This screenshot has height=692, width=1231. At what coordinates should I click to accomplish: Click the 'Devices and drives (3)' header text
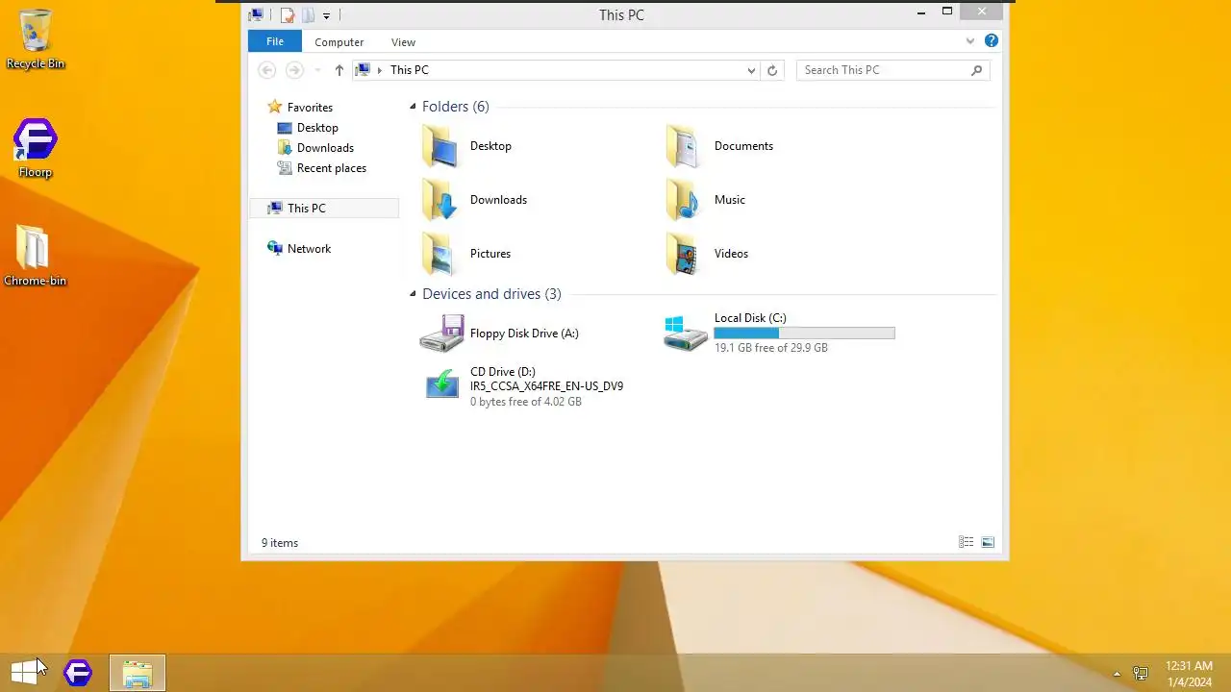(491, 294)
